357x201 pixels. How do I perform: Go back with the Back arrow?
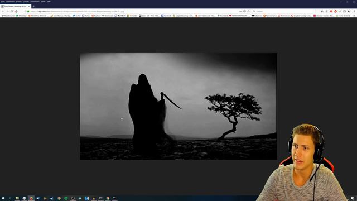[x=3, y=11]
